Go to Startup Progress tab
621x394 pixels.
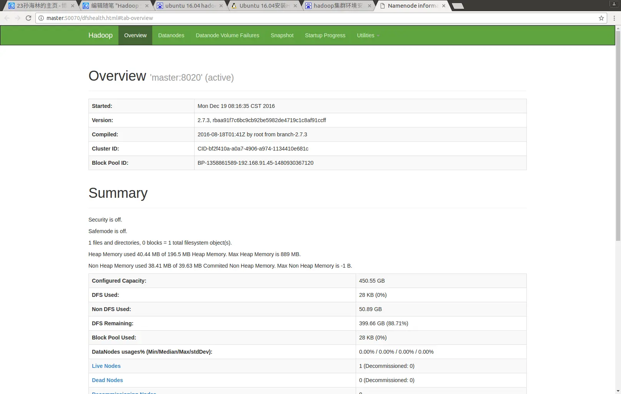click(325, 35)
